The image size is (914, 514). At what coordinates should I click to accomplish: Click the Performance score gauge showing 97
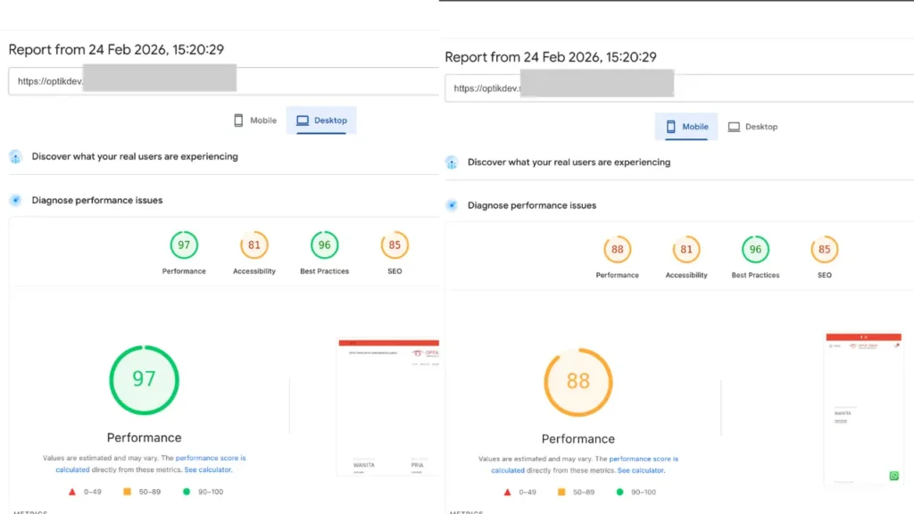pos(183,245)
